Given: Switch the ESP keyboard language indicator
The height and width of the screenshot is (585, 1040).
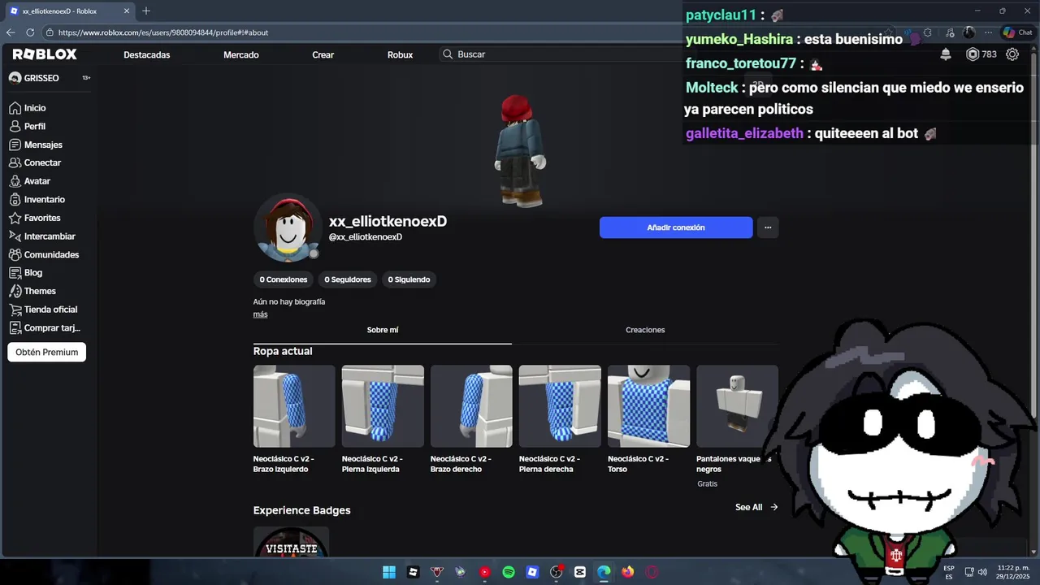Looking at the screenshot, I should (x=949, y=572).
